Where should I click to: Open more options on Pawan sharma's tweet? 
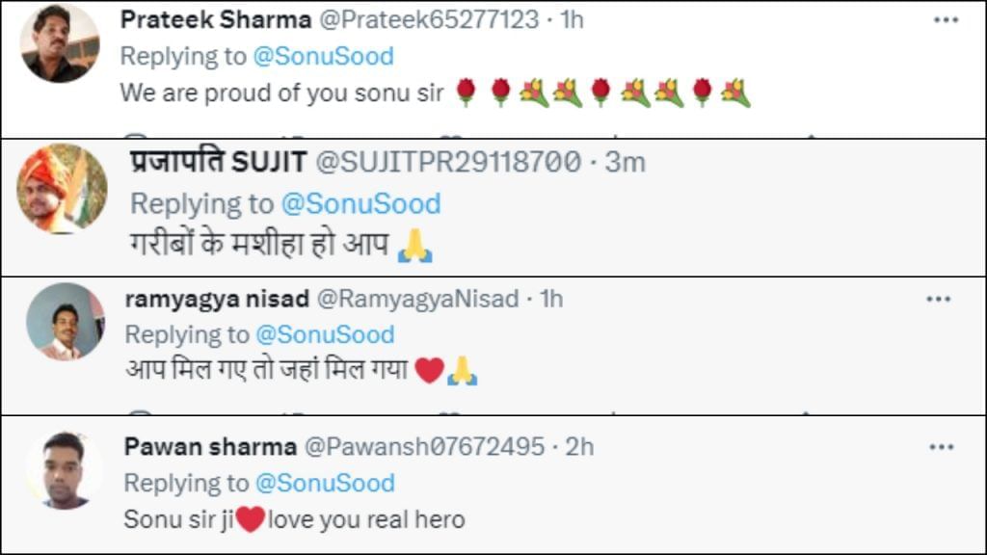click(940, 447)
